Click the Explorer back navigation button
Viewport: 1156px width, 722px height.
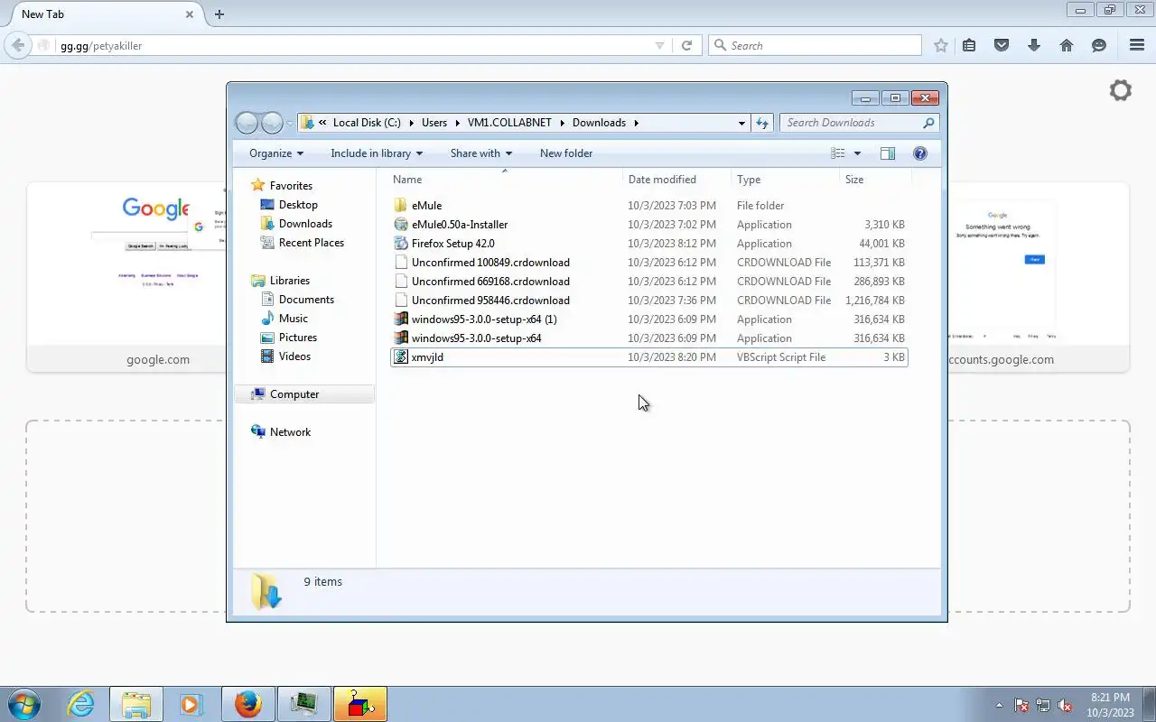pos(247,123)
